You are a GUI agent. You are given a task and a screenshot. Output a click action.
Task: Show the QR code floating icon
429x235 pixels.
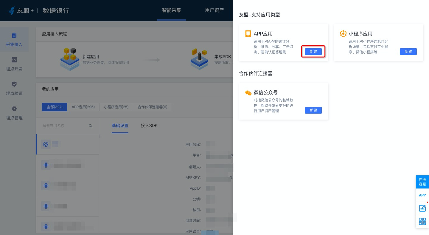tap(422, 221)
